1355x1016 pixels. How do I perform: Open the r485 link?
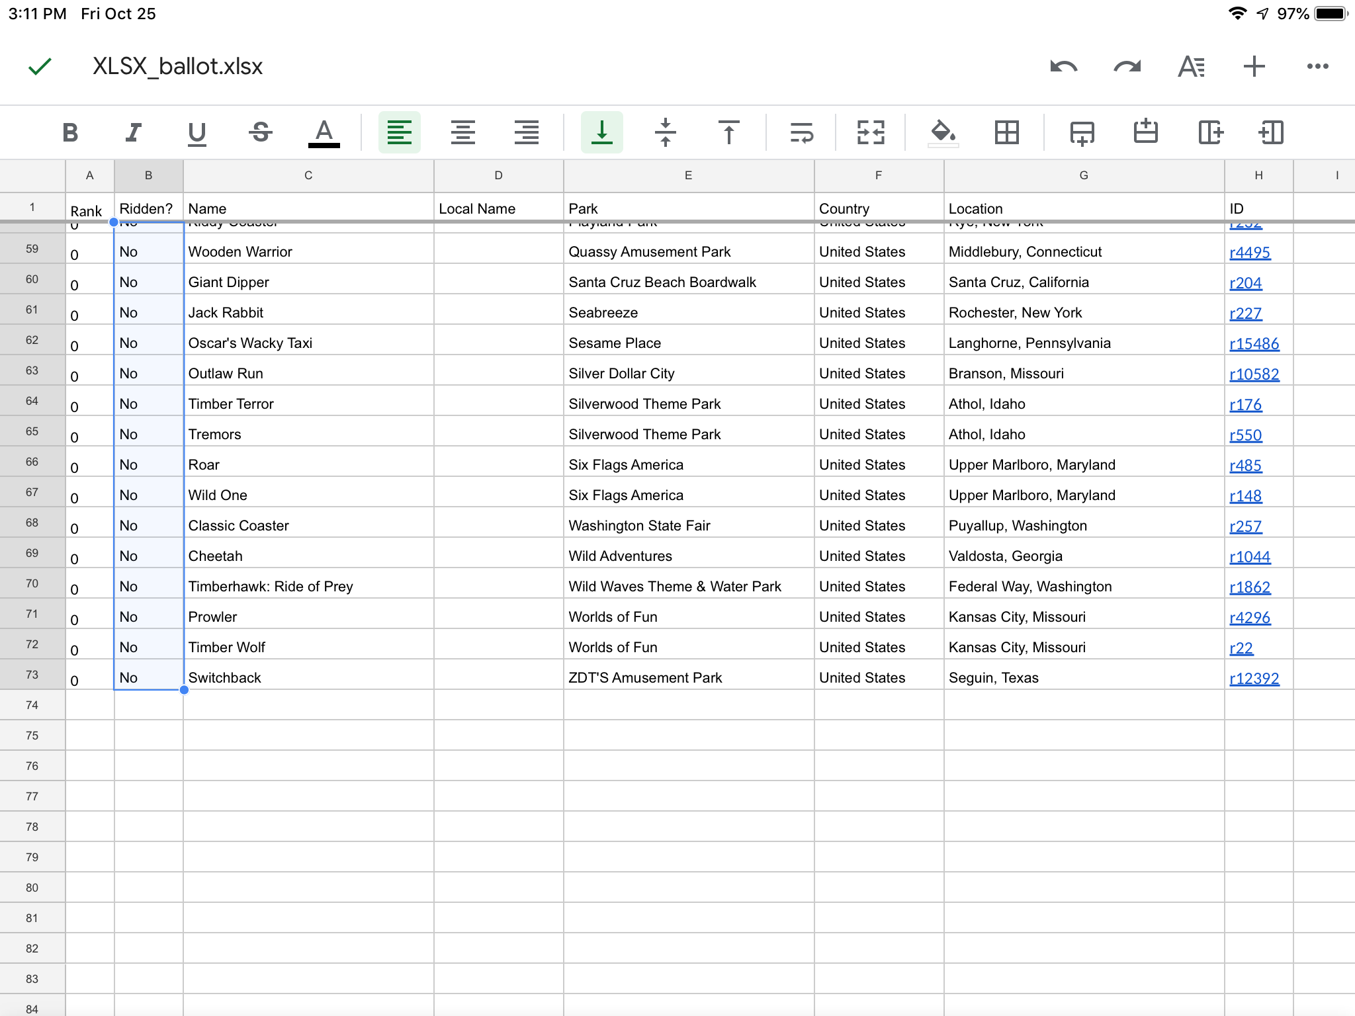click(x=1246, y=466)
